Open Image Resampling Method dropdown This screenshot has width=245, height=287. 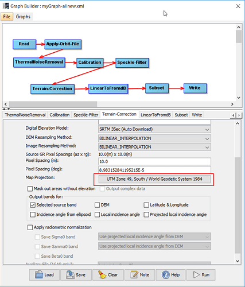click(x=154, y=147)
